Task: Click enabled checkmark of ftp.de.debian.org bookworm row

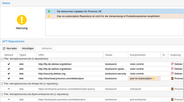Action: pos(9,64)
